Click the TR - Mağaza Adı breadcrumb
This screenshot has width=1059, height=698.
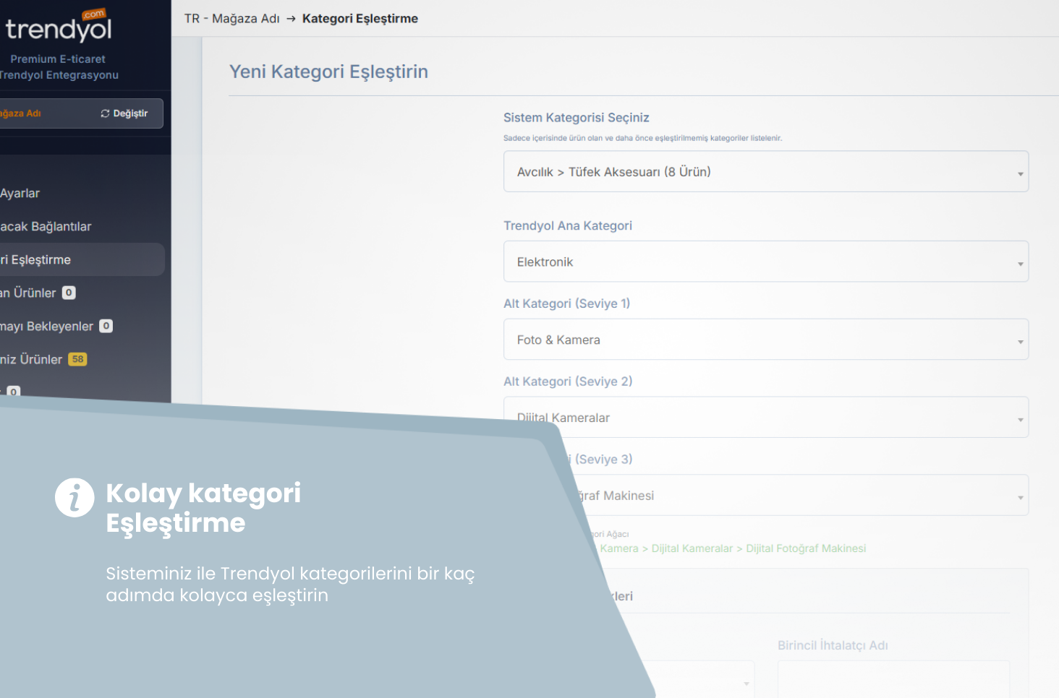tap(231, 19)
